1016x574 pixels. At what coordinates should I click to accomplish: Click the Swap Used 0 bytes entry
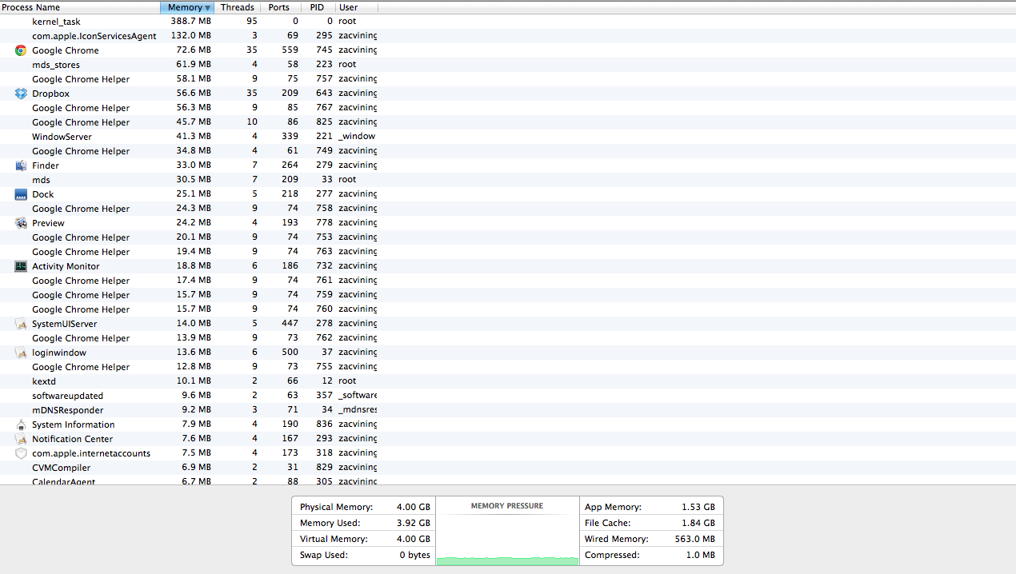point(365,555)
